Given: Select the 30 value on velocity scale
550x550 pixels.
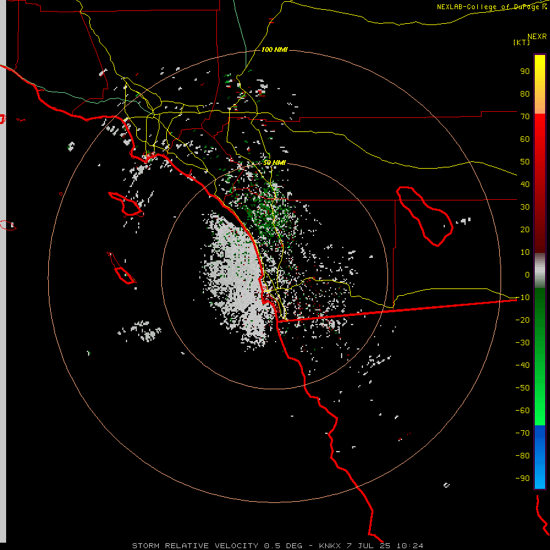Looking at the screenshot, I should click(x=525, y=207).
